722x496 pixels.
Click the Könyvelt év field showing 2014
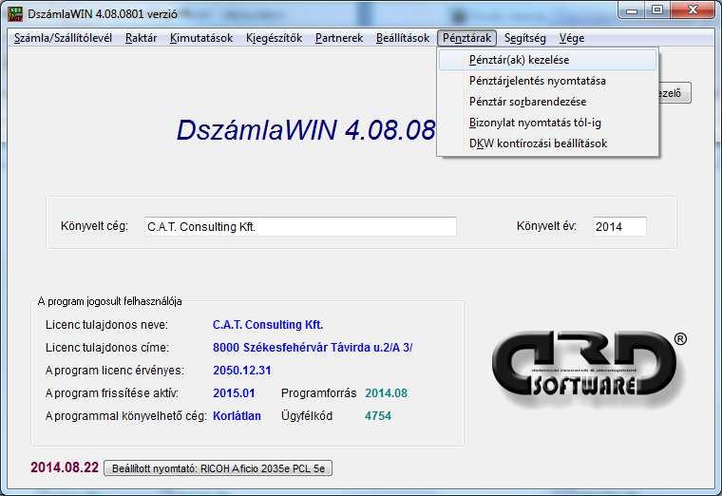pos(619,226)
